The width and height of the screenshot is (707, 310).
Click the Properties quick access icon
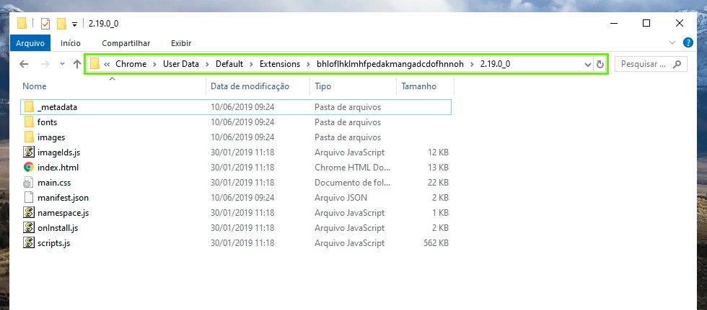click(45, 23)
